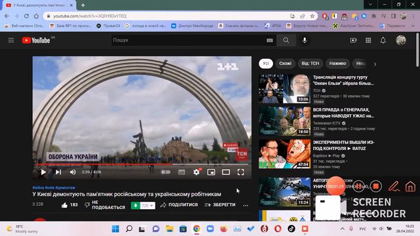Select the Від: ТСН filter chip
Screen dimensions: 420x236
point(310,64)
